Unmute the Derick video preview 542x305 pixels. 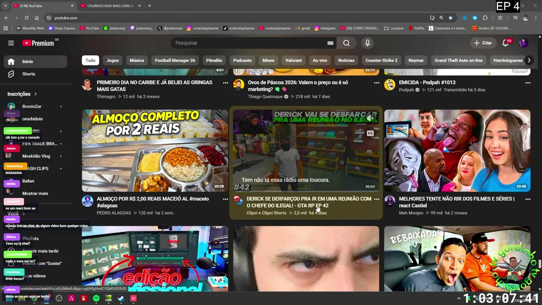(370, 118)
